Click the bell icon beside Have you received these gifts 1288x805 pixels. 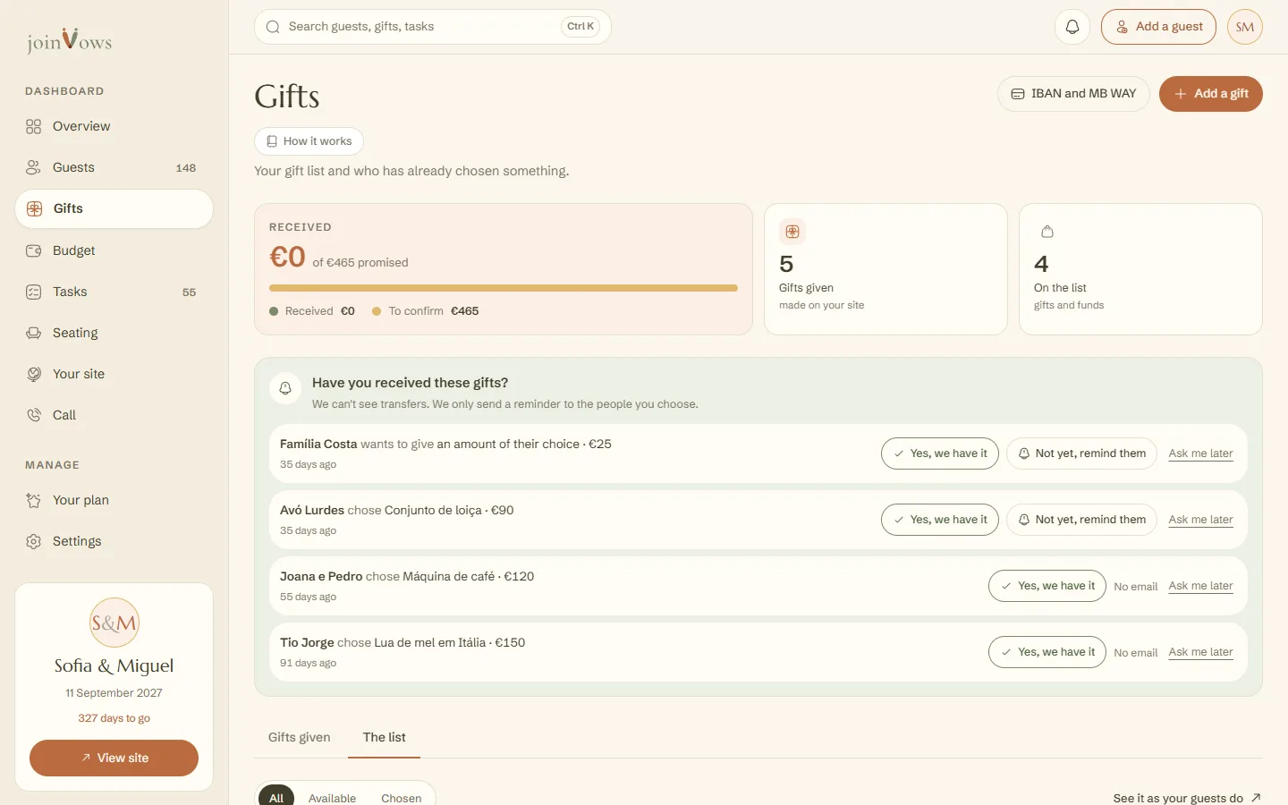285,388
